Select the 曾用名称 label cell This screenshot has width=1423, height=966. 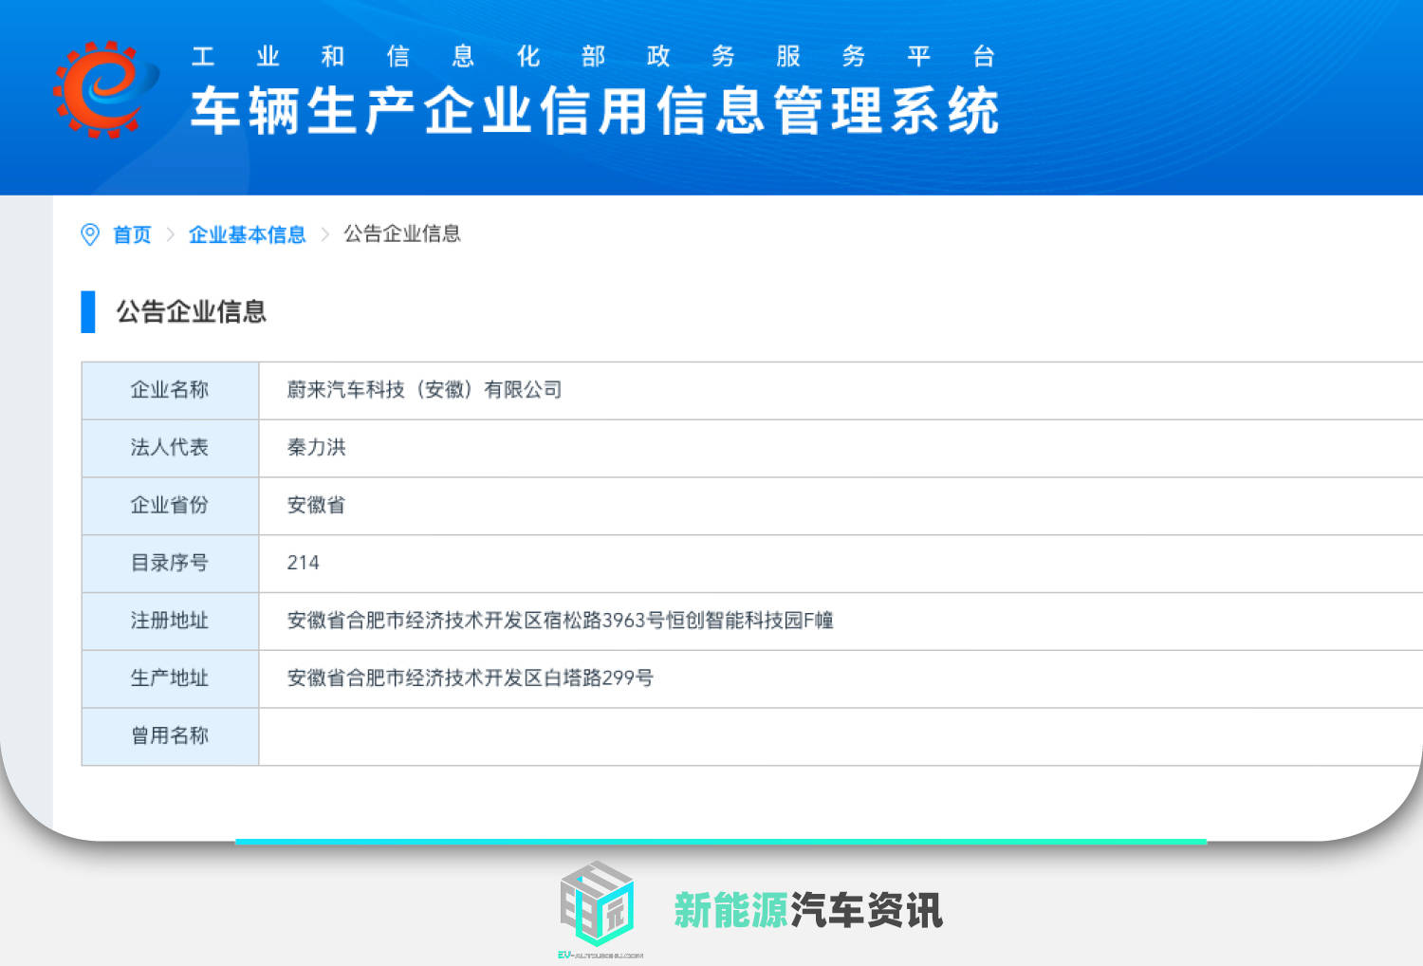pos(170,736)
